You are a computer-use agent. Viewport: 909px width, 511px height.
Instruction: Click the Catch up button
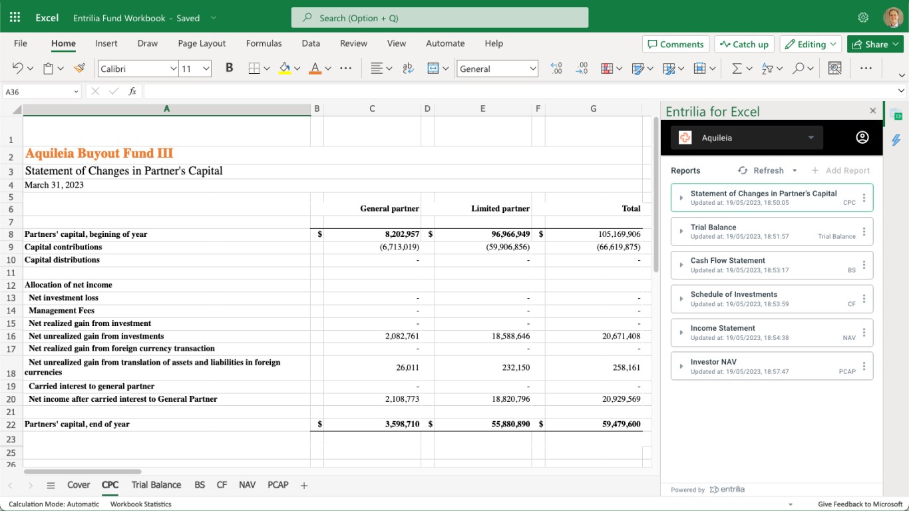[x=744, y=44]
